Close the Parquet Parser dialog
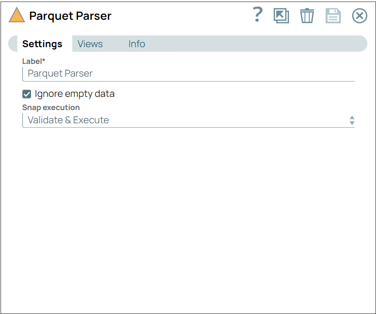376x314 pixels. click(359, 16)
